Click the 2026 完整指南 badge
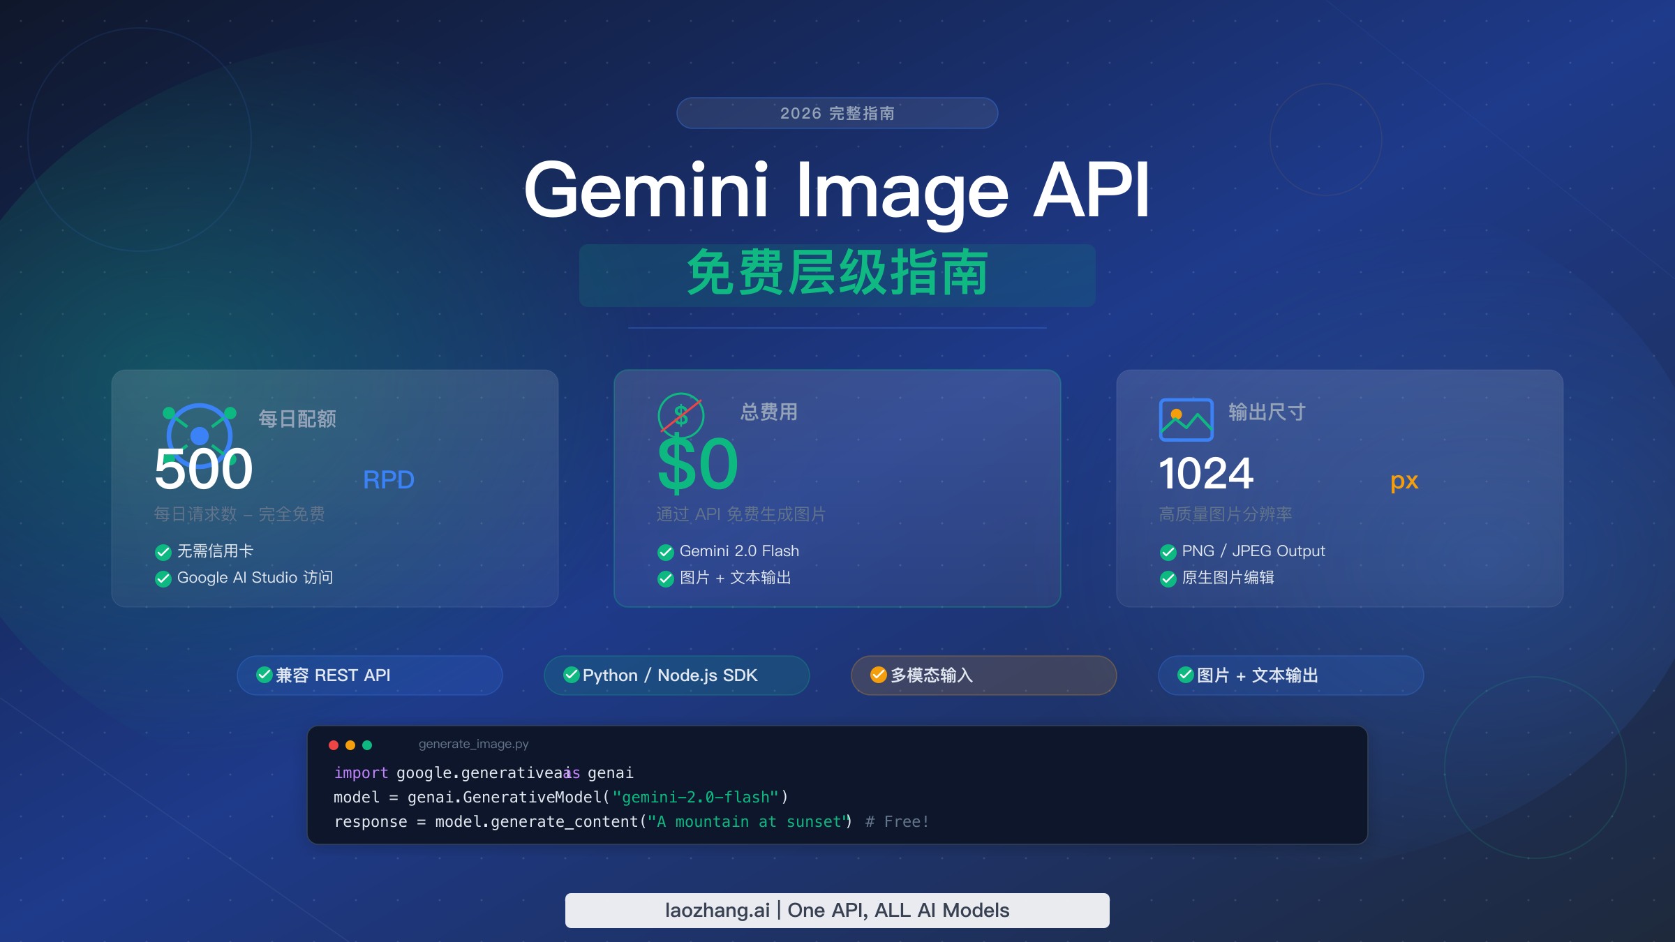 pos(837,113)
